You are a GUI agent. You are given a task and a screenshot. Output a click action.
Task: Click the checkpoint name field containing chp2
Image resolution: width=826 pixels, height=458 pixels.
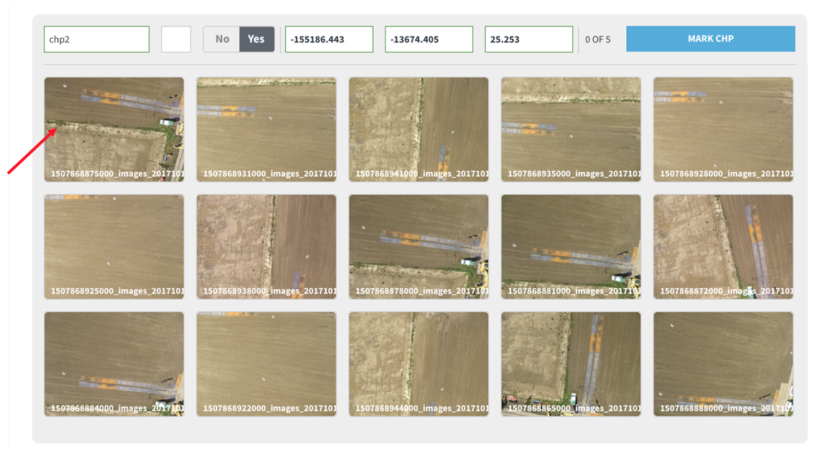96,40
